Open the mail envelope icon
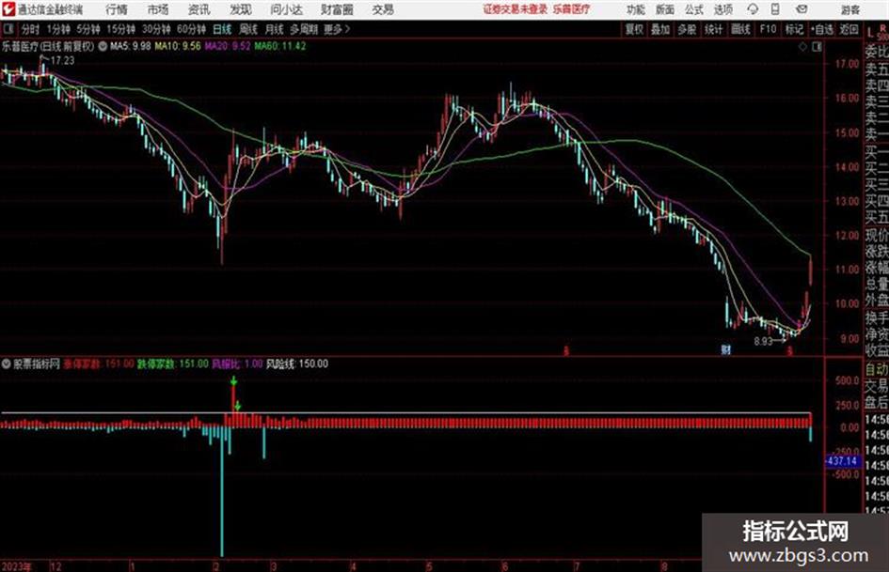Image resolution: width=889 pixels, height=572 pixels. (802, 9)
